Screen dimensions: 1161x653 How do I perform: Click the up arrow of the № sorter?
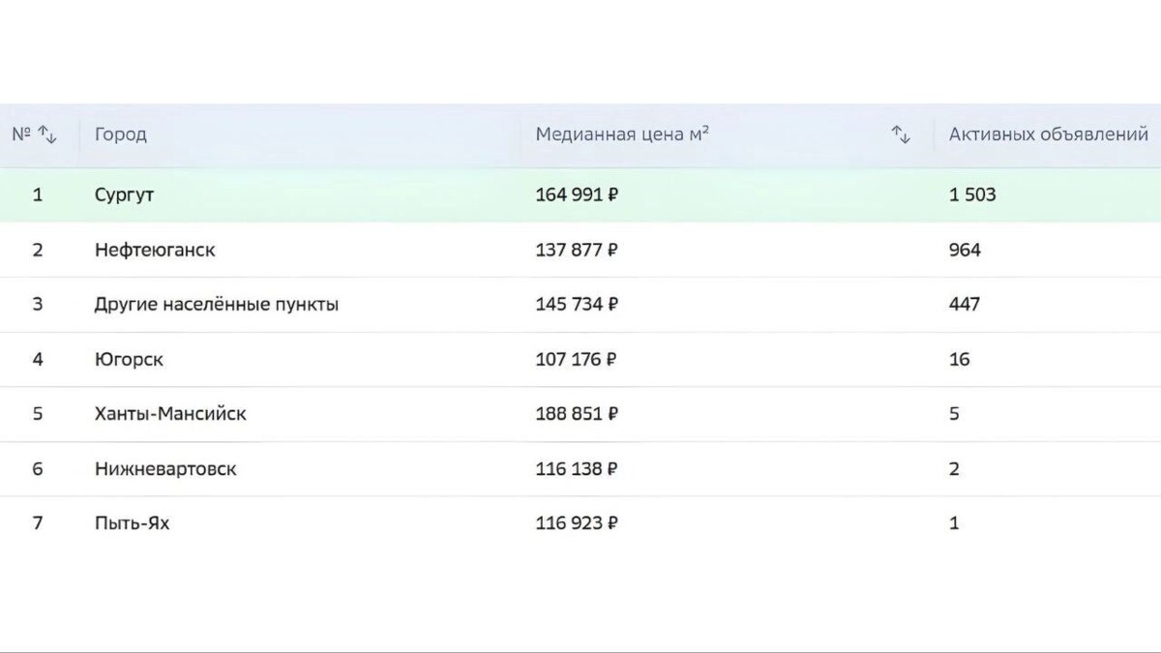click(x=45, y=130)
